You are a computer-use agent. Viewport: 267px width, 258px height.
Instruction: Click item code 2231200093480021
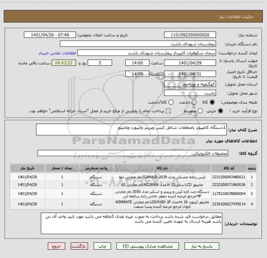click(x=229, y=177)
